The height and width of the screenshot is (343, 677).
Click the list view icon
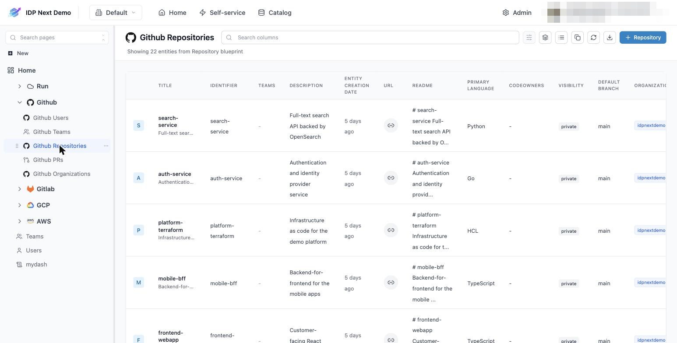point(561,38)
